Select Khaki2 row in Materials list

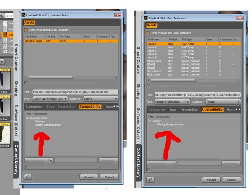(x=194, y=68)
